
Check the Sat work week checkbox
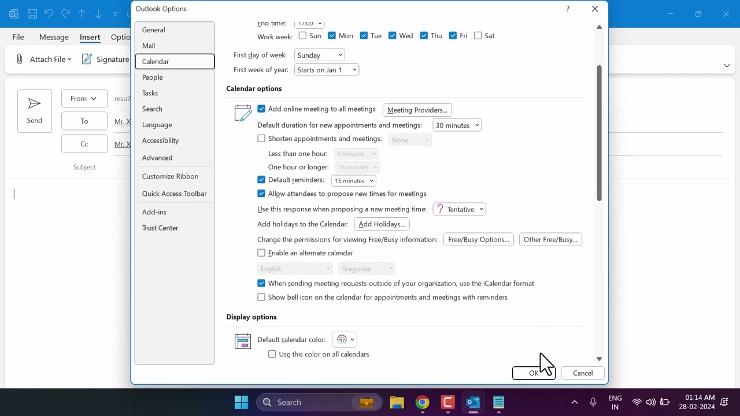click(x=478, y=36)
